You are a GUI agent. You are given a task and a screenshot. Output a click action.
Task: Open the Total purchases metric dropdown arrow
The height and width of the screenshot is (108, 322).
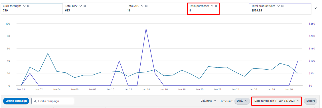(212, 6)
